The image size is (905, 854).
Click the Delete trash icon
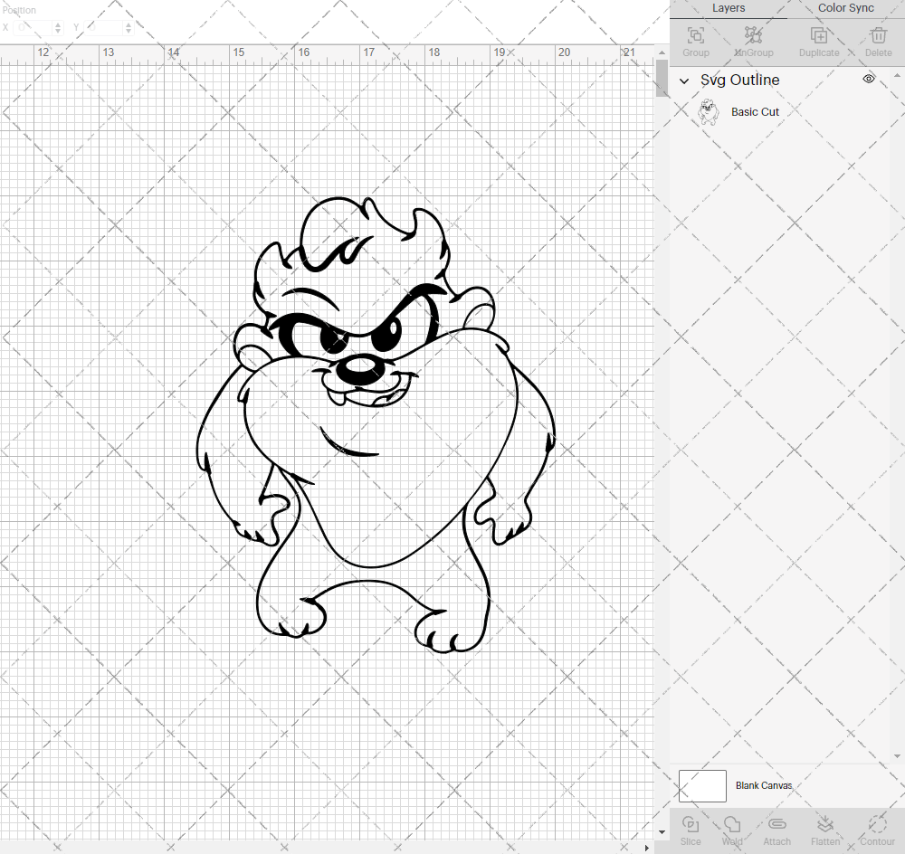point(879,36)
